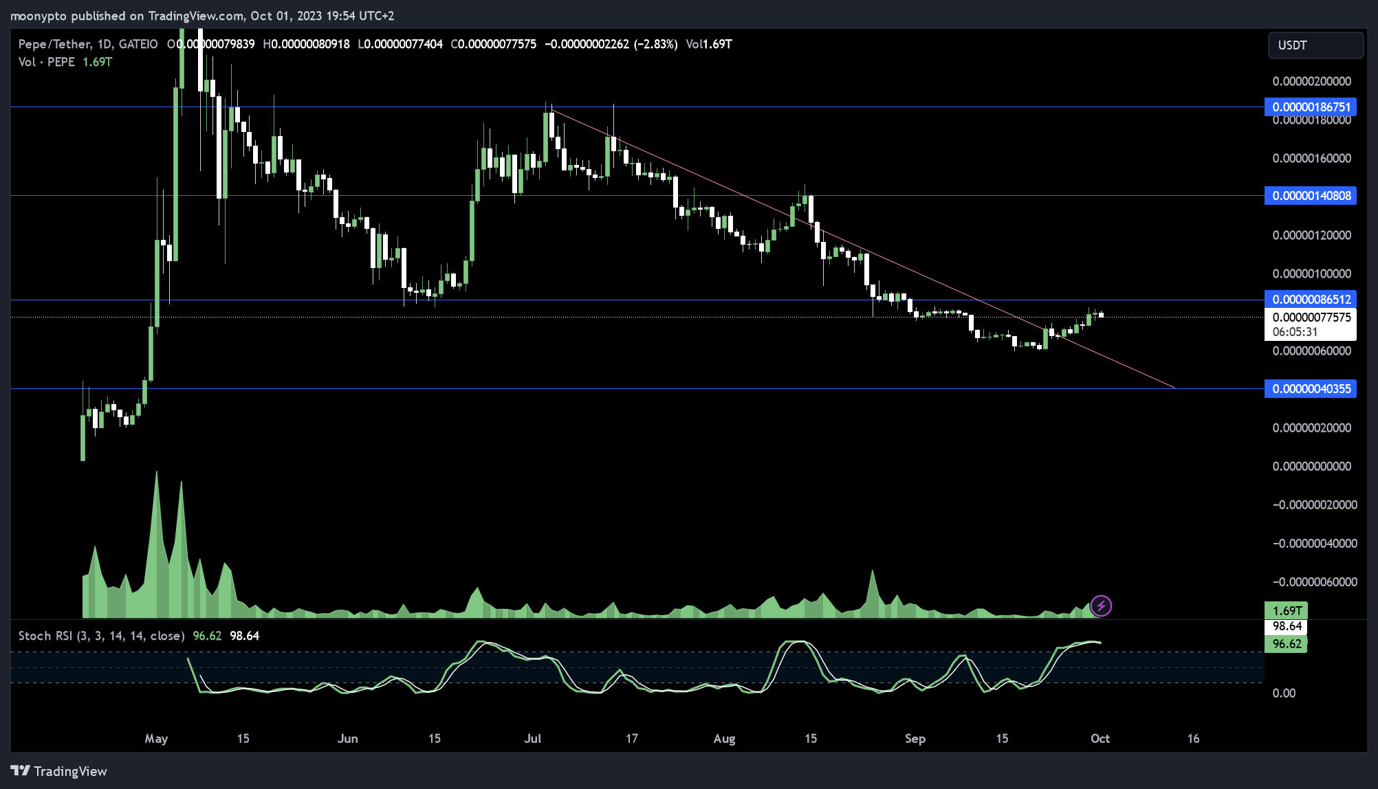
Task: Click the Sep date on the time axis
Action: [x=915, y=739]
